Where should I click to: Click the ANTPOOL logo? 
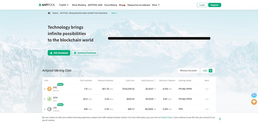pyautogui.click(x=47, y=5)
